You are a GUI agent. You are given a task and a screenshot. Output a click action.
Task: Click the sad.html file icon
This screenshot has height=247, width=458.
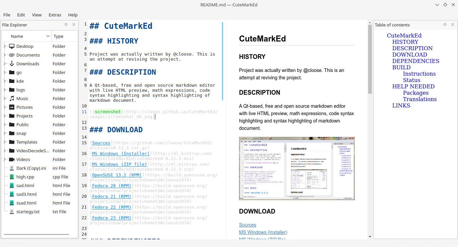(x=12, y=185)
